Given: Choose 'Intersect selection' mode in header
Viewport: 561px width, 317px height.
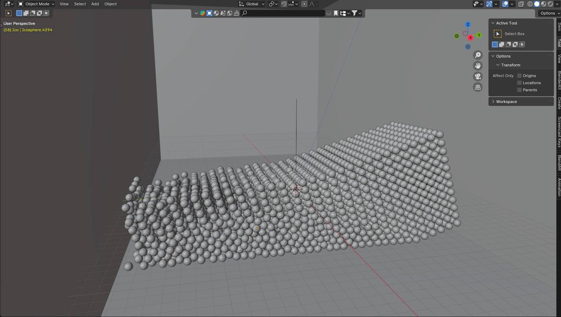Looking at the screenshot, I should pyautogui.click(x=46, y=13).
